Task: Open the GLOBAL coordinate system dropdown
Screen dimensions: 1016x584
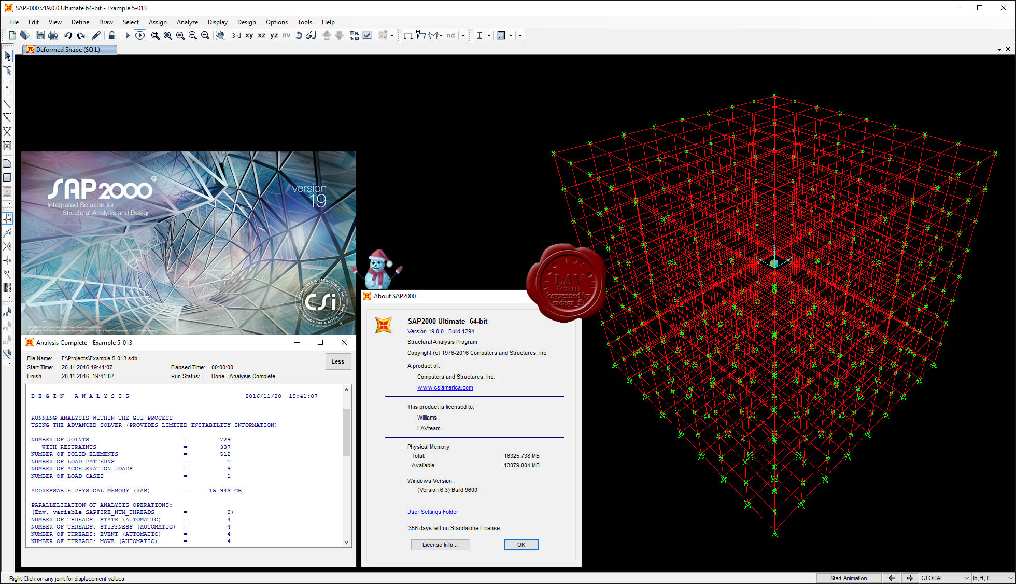Action: coord(945,578)
